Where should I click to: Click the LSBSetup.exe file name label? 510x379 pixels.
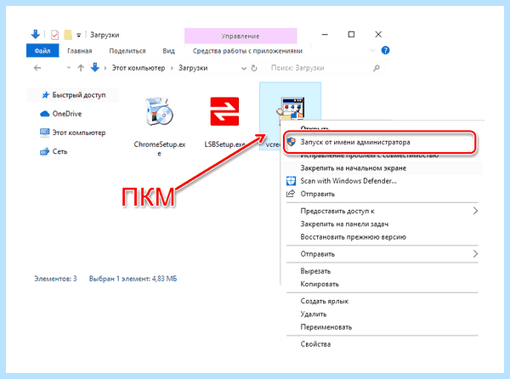tap(224, 144)
